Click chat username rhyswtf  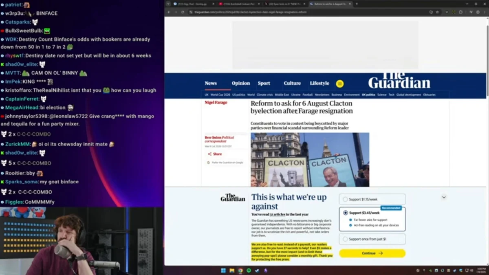[14, 56]
